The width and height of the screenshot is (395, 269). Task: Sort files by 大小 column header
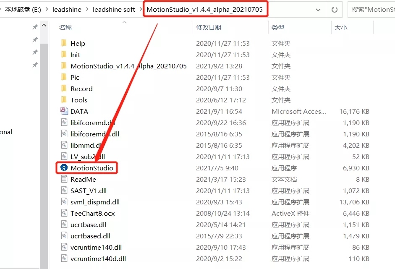(340, 27)
